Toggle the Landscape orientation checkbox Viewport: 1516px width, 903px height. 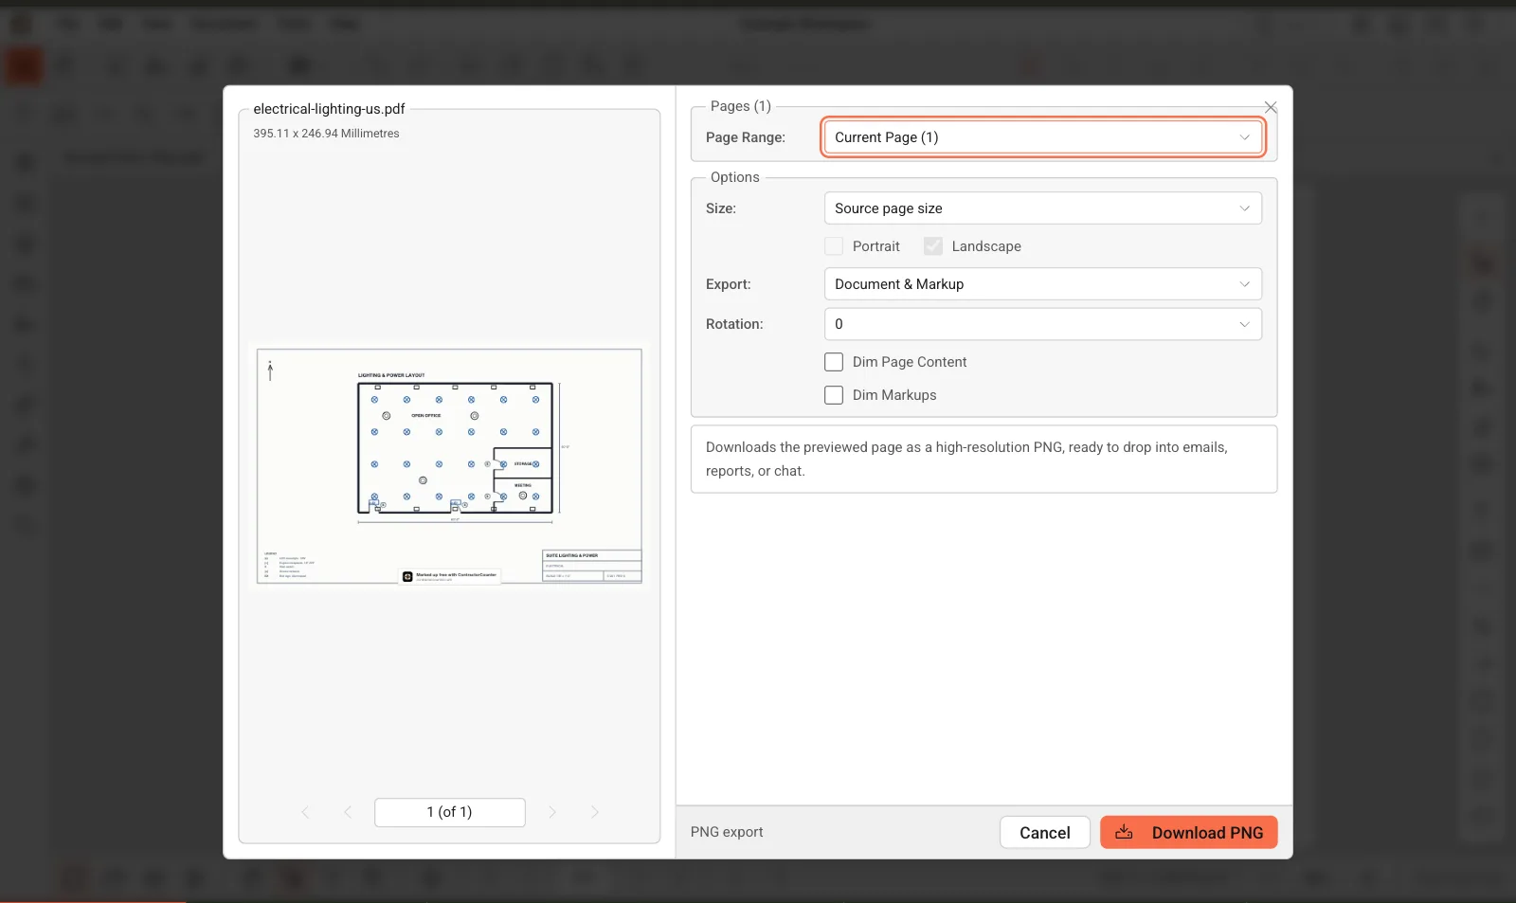pyautogui.click(x=933, y=246)
